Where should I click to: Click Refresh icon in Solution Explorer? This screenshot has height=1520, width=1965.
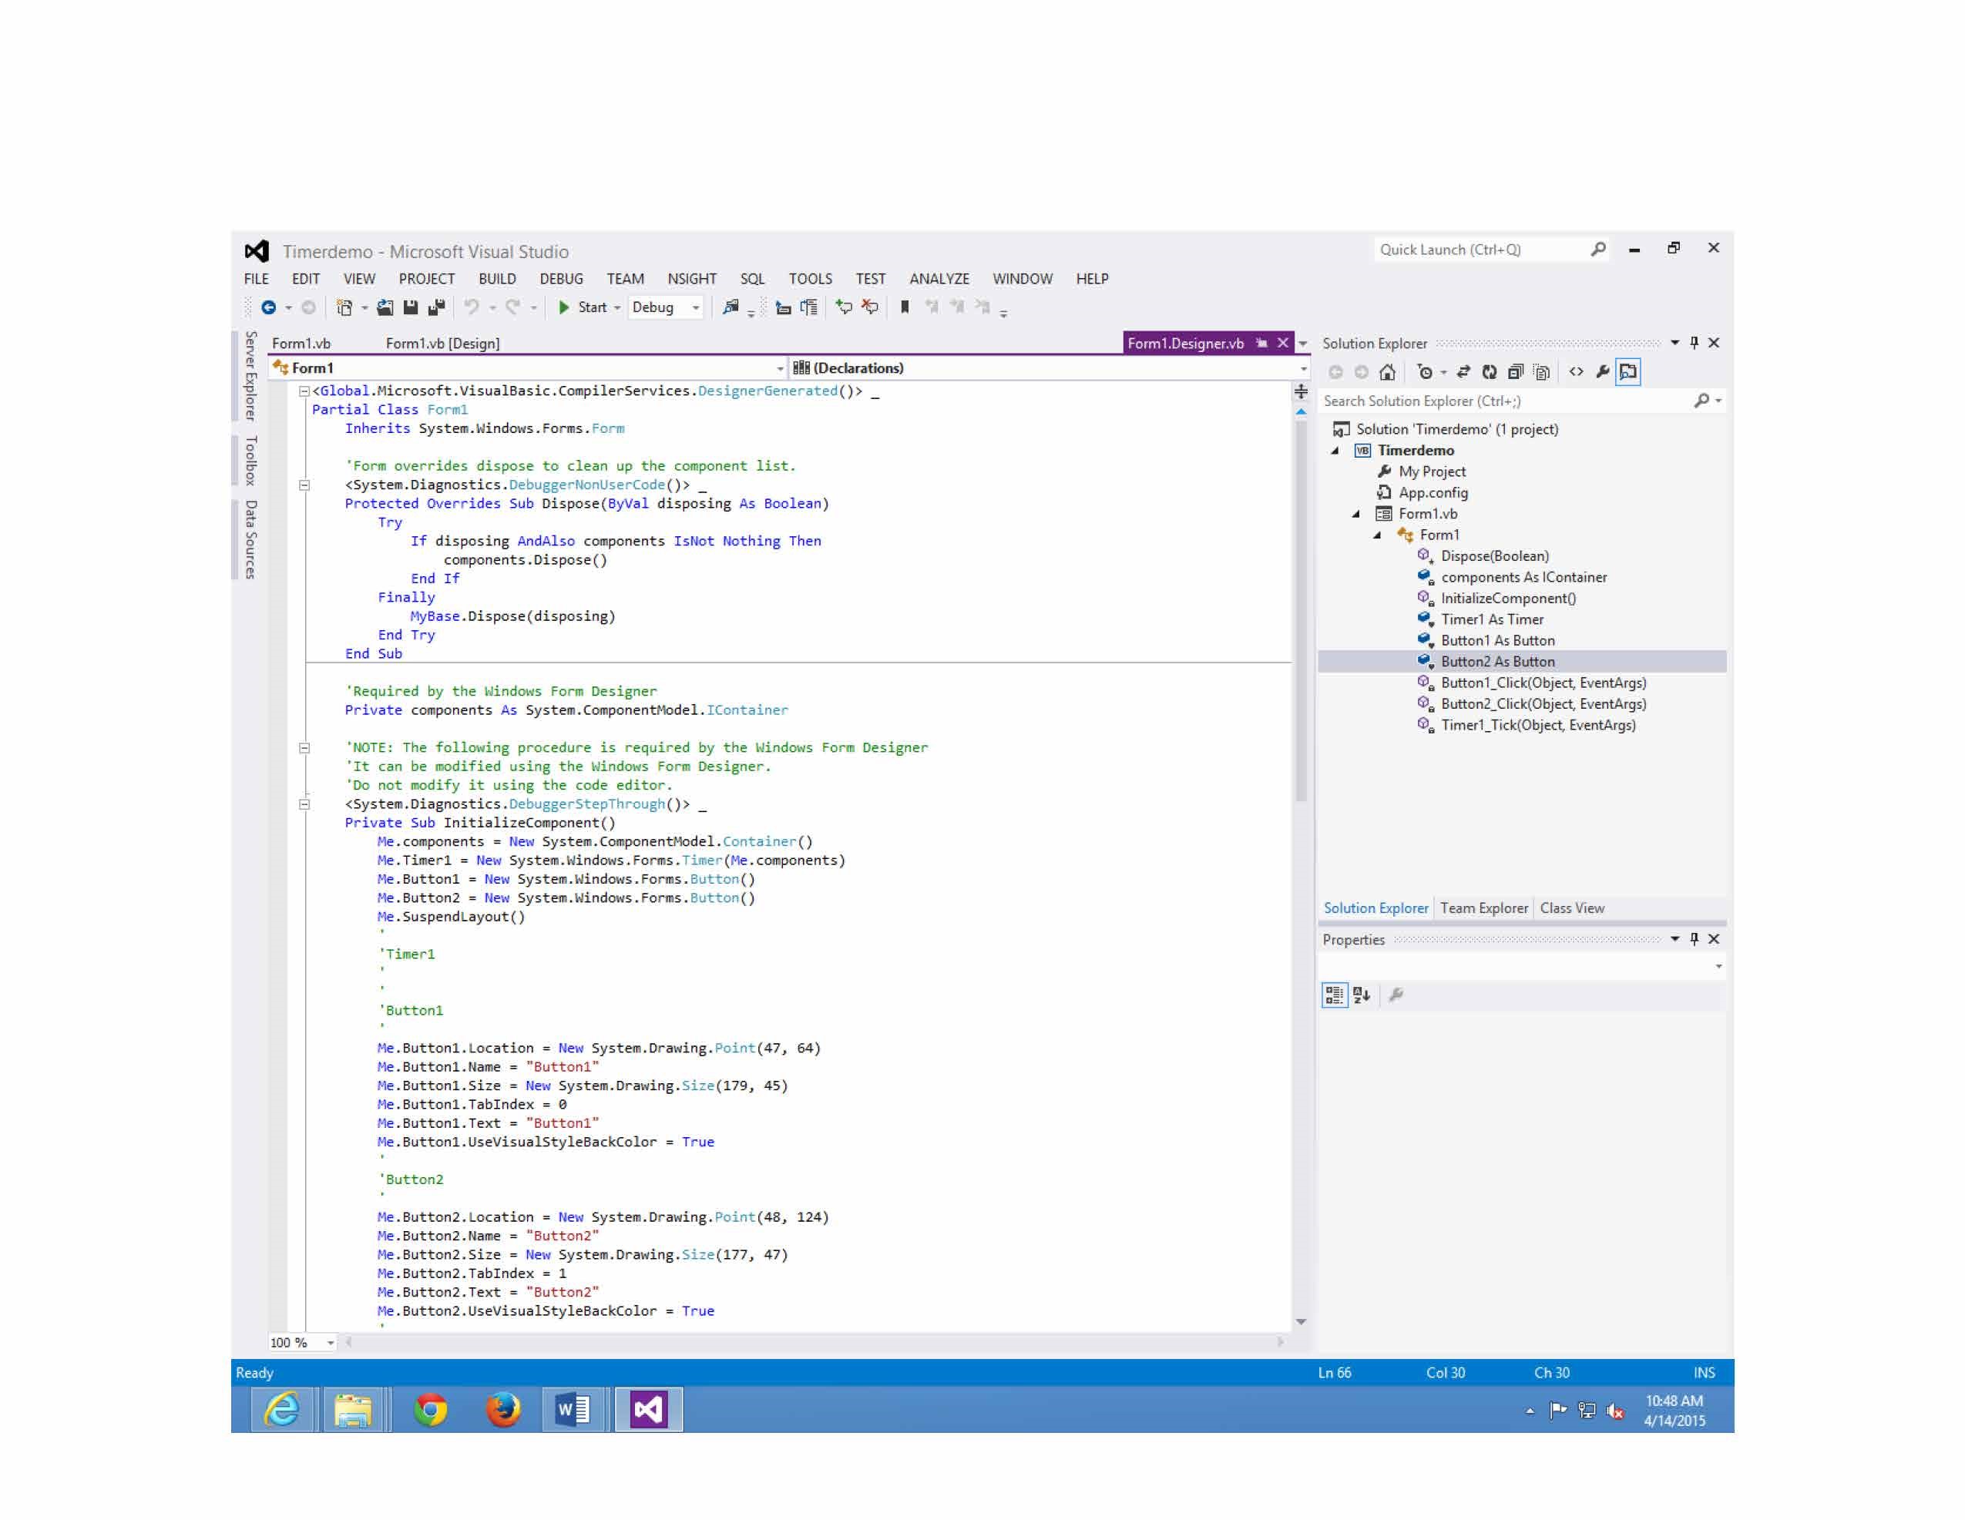click(1489, 372)
